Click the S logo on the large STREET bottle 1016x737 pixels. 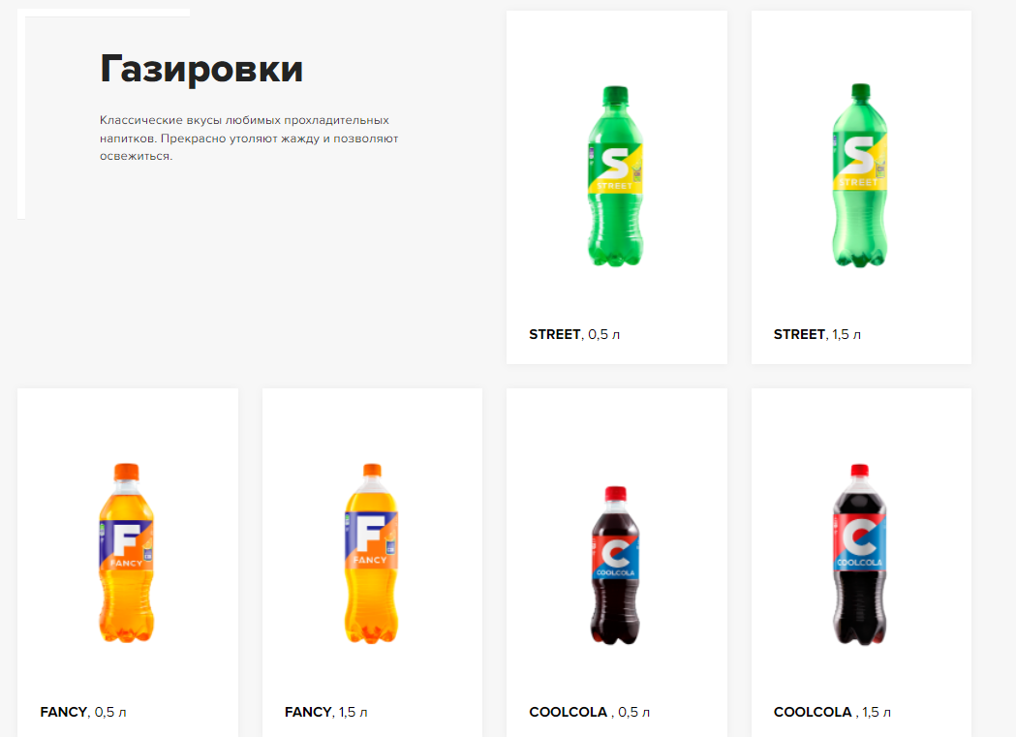click(858, 155)
